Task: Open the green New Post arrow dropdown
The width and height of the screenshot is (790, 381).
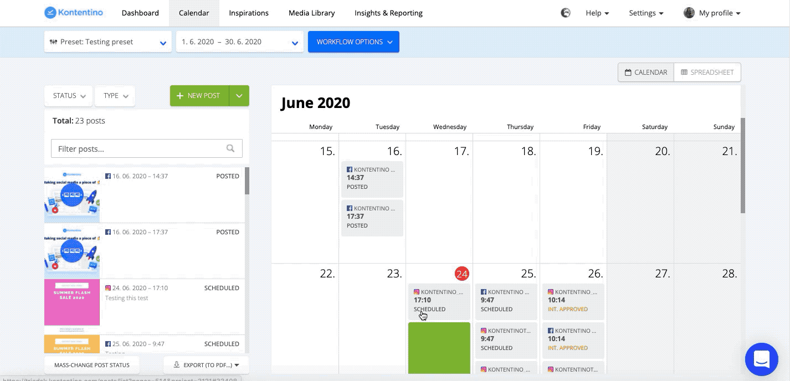Action: point(239,96)
